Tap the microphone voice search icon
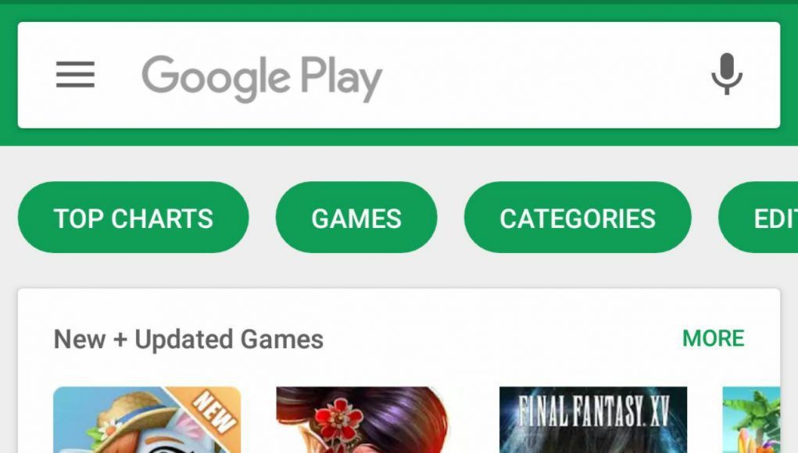Image resolution: width=798 pixels, height=453 pixels. [727, 74]
